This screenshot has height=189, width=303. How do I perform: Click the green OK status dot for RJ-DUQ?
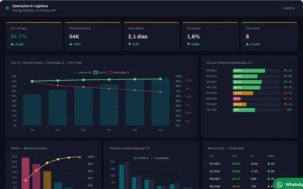click(x=268, y=171)
